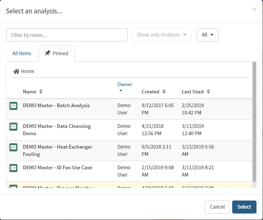Sort by Created date arrows
The image size is (263, 220).
coord(164,92)
